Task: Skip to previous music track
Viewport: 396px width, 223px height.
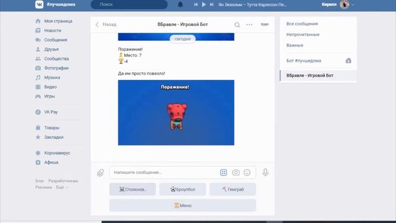Action: (x=196, y=4)
